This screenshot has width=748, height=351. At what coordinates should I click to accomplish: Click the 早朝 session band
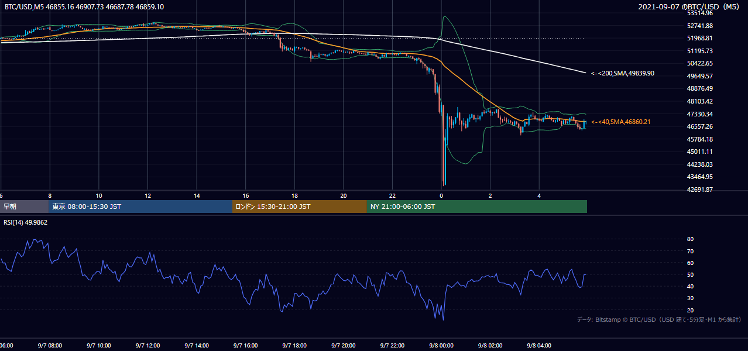[24, 207]
